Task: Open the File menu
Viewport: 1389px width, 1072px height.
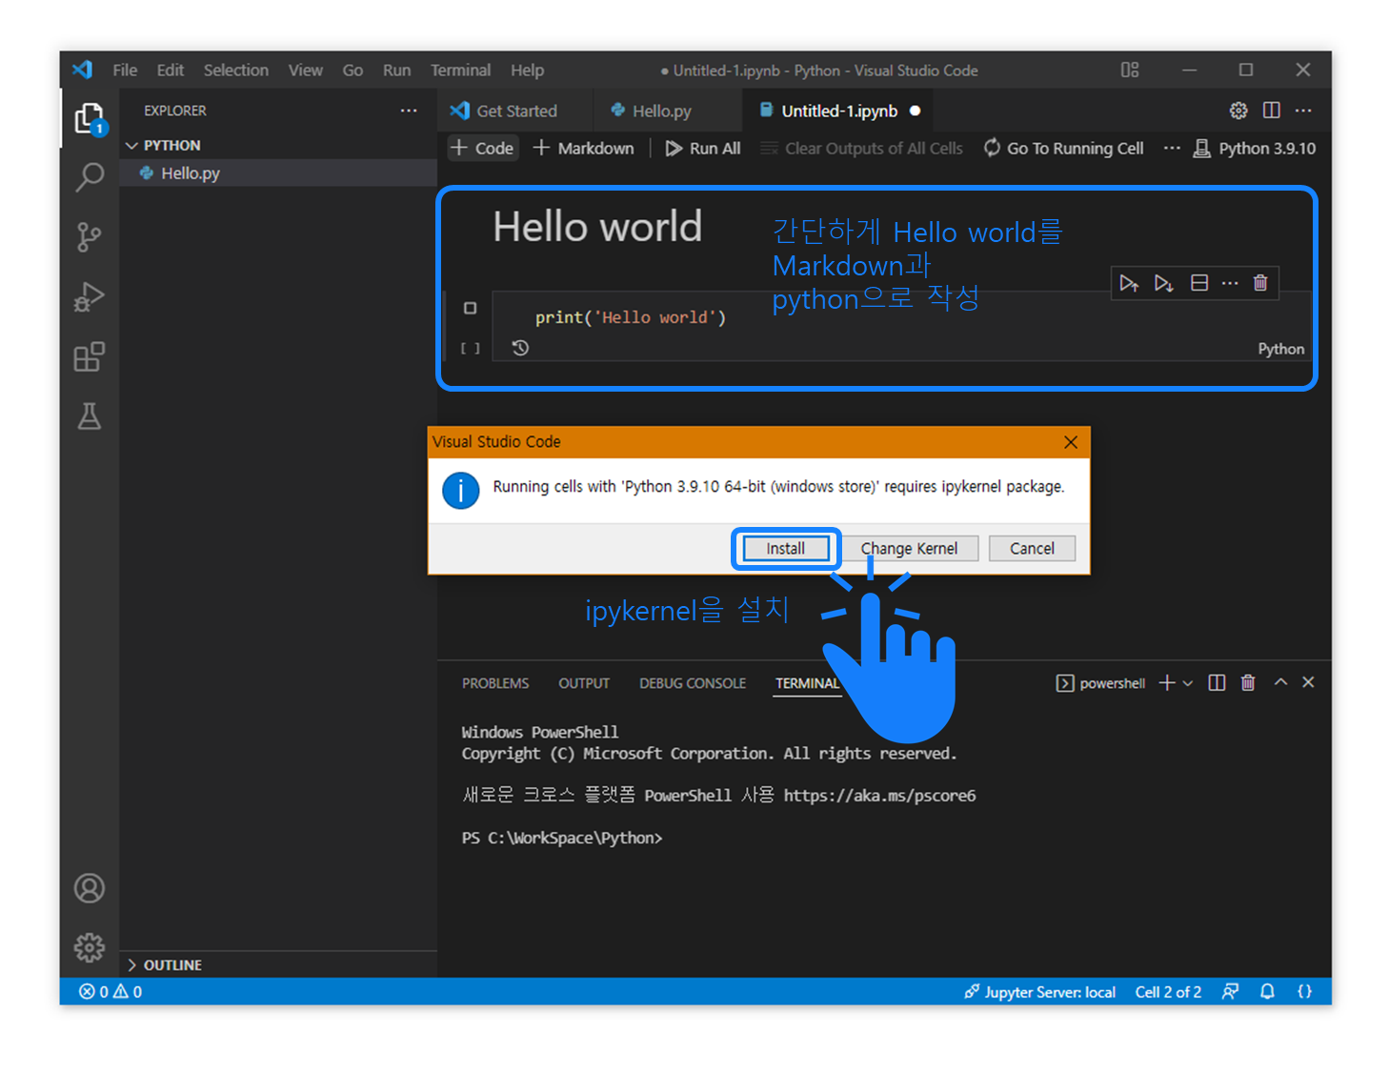Action: click(x=125, y=70)
